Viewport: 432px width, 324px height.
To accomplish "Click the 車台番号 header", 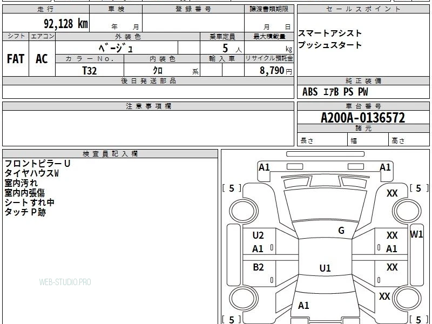I will tap(363, 106).
